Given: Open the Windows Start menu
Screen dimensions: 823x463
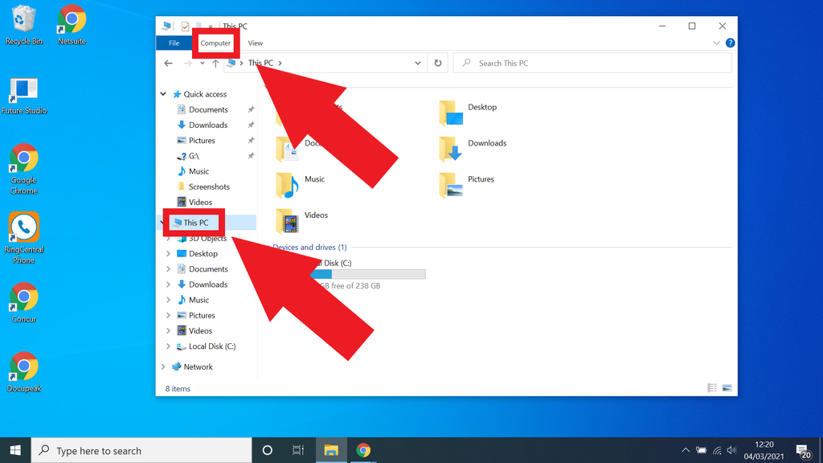Looking at the screenshot, I should click(14, 450).
